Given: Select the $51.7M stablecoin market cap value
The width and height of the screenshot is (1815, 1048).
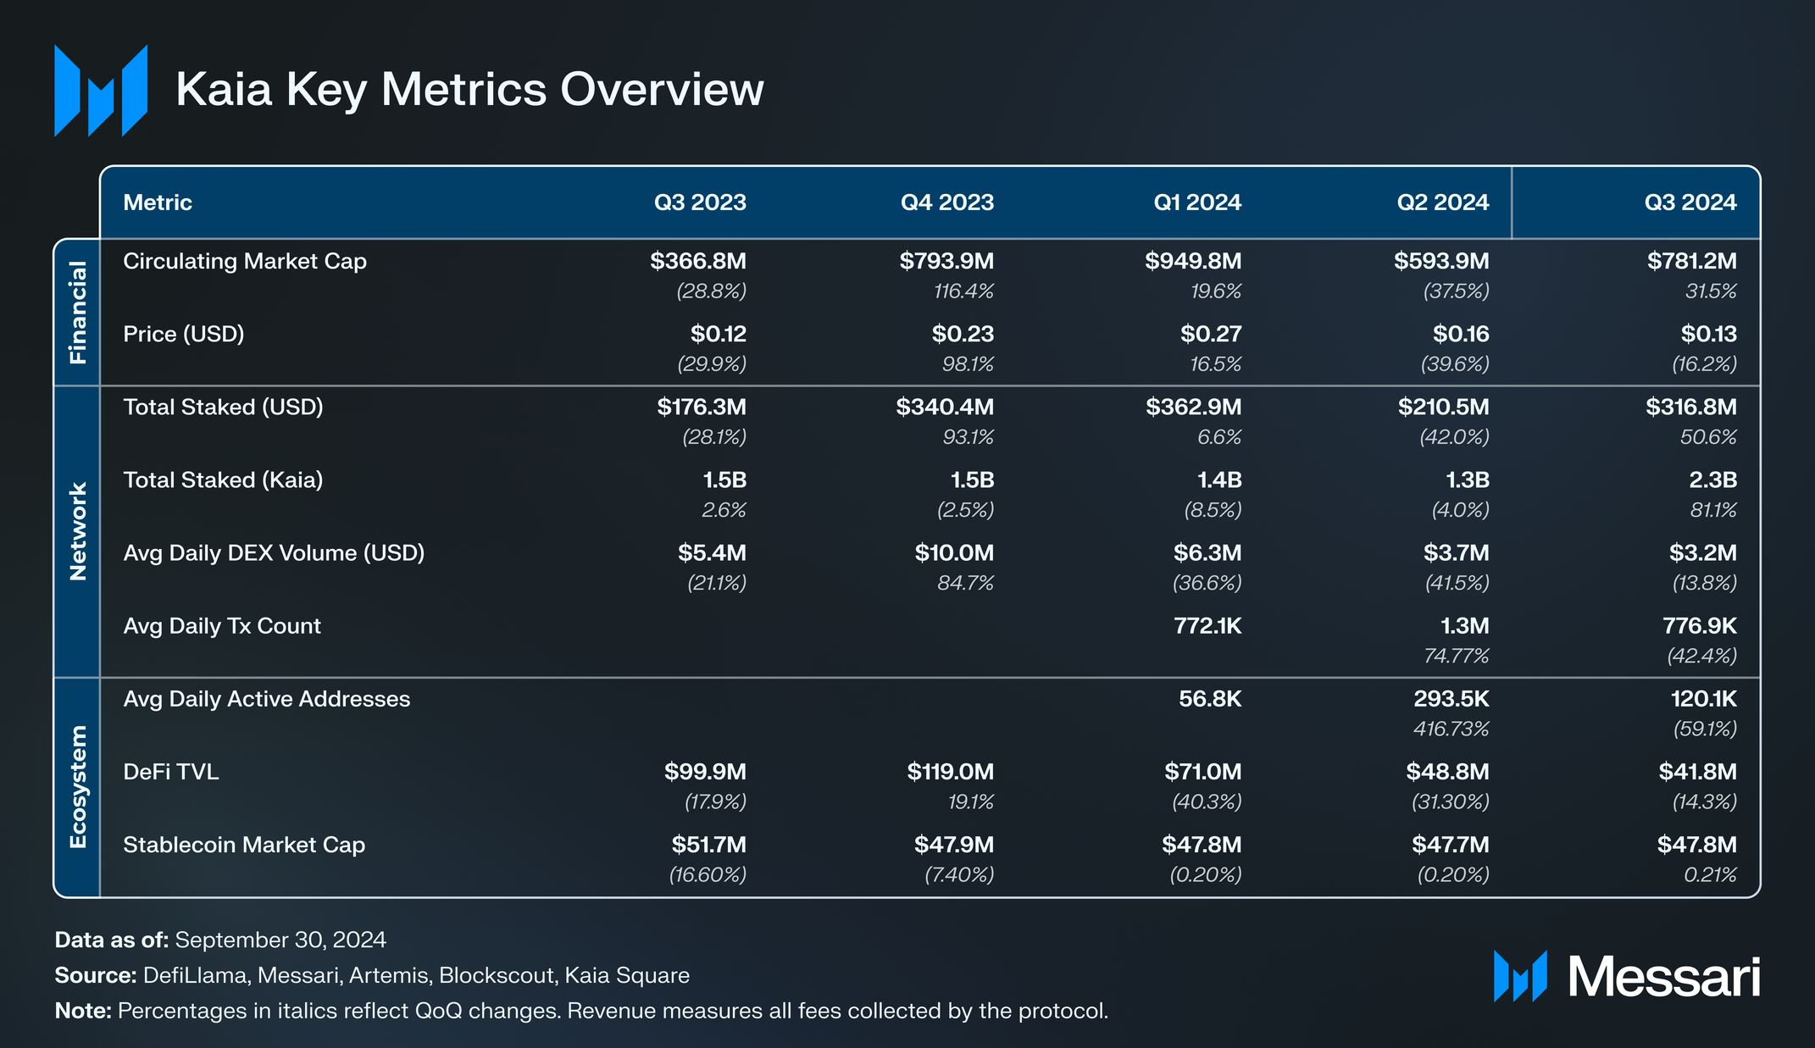Looking at the screenshot, I should (709, 845).
